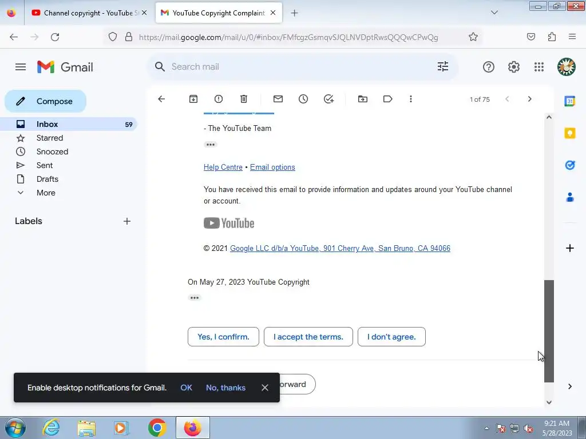Screen dimensions: 586x439
Task: Open Firefox application menu
Action: click(x=572, y=37)
